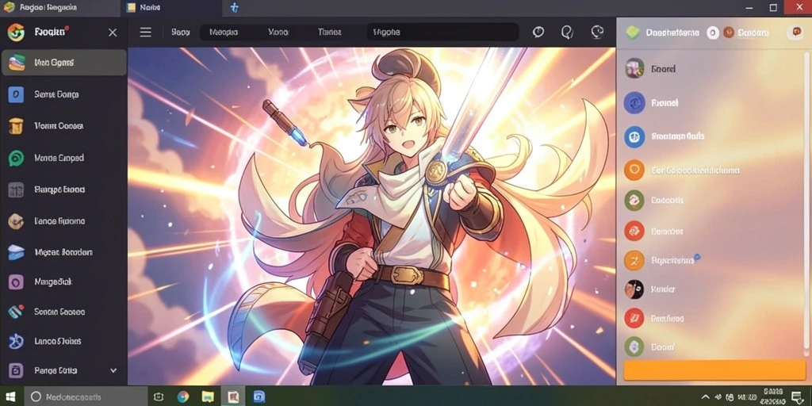Switch to the toolbar tab starting with 'V'
Viewport: 812px width, 406px height.
coord(278,32)
